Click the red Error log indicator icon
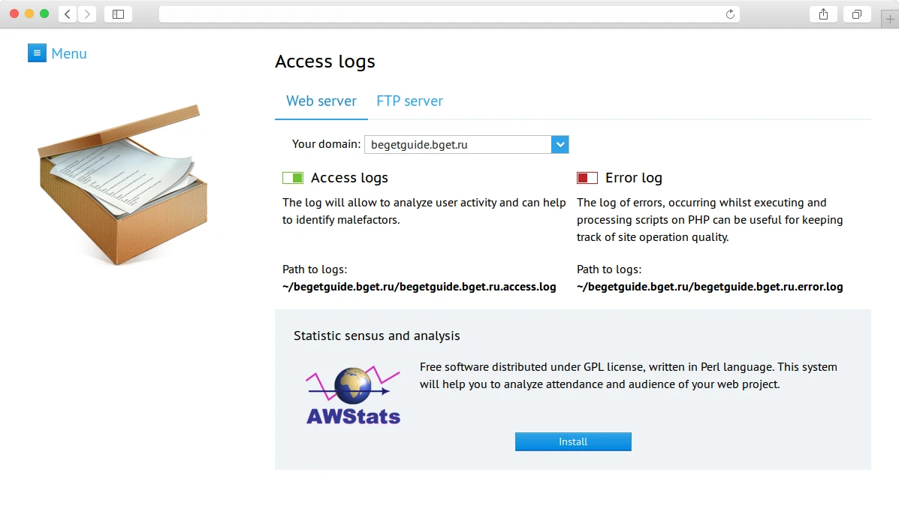 (587, 177)
